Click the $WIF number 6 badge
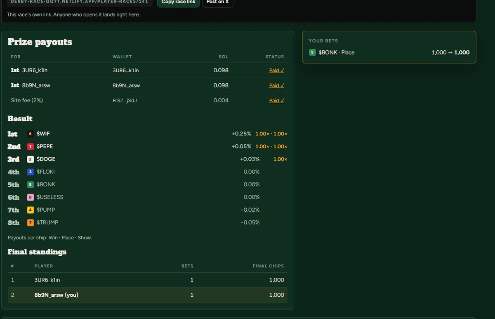 30,134
